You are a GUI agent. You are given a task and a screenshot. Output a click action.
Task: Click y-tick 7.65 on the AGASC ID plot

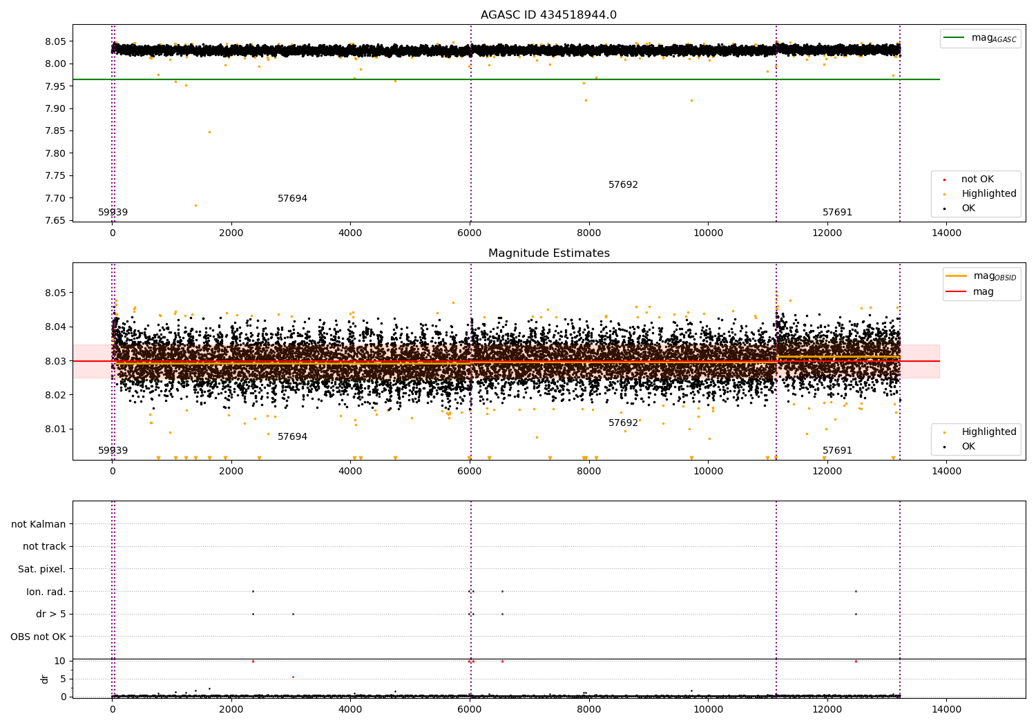54,221
